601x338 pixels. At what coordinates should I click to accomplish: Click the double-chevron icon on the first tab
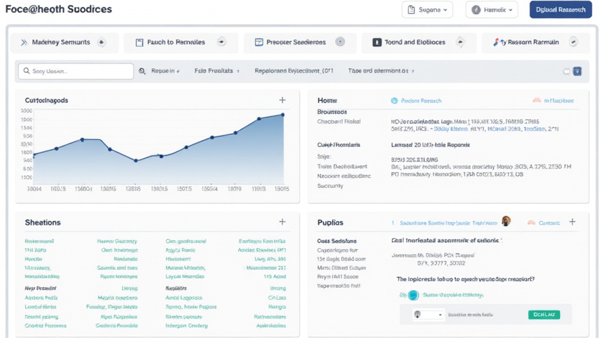[24, 42]
